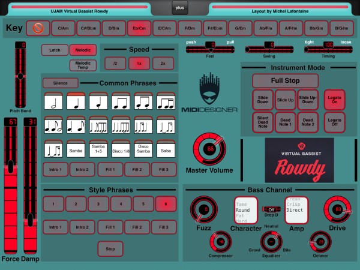360x270 pixels.
Task: Click the Force slider showing 67
Action: (x=11, y=186)
